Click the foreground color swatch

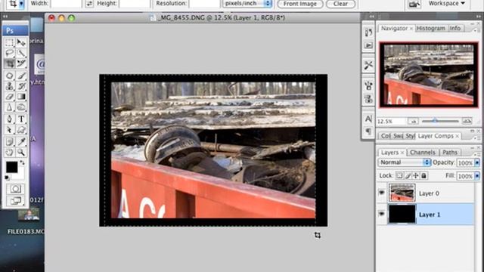[12, 167]
